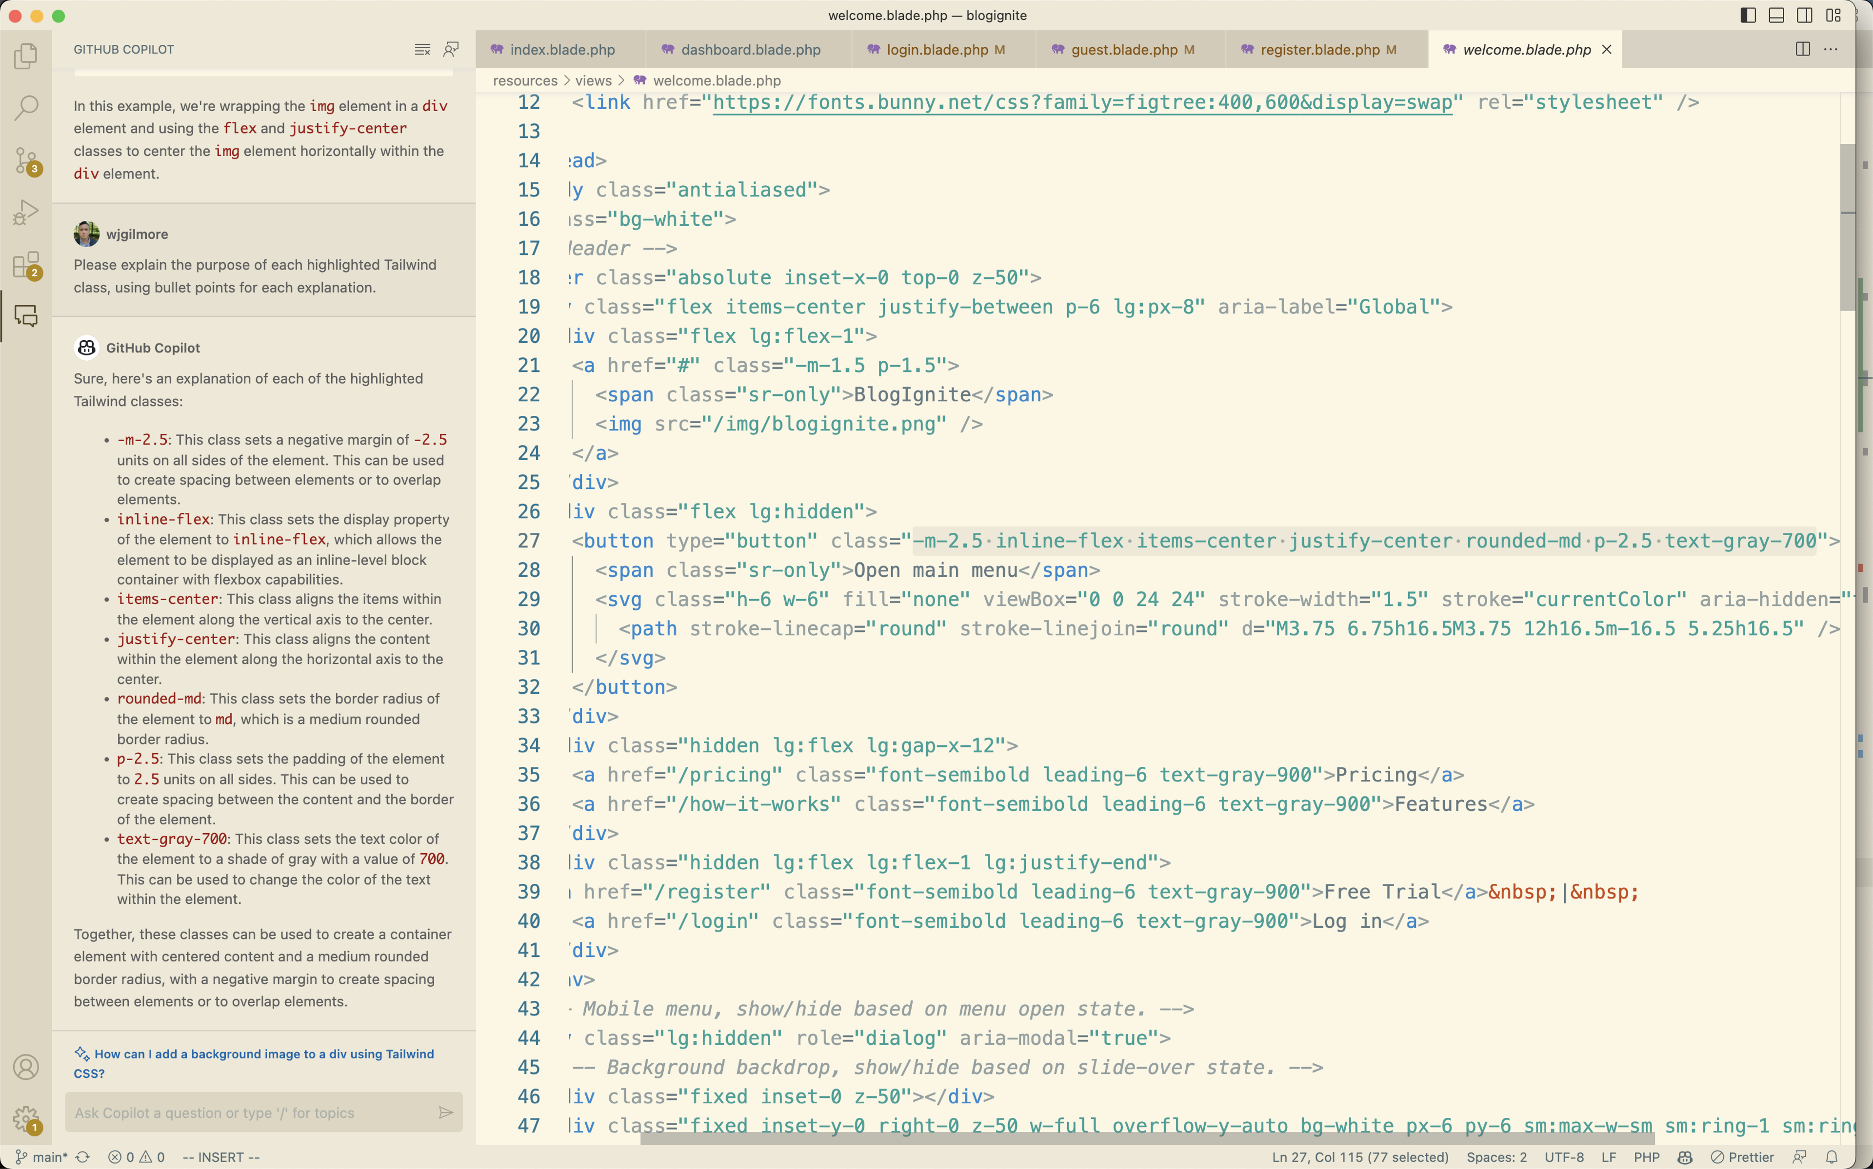
Task: Select the welcome.blade.php tab
Action: (x=1526, y=50)
